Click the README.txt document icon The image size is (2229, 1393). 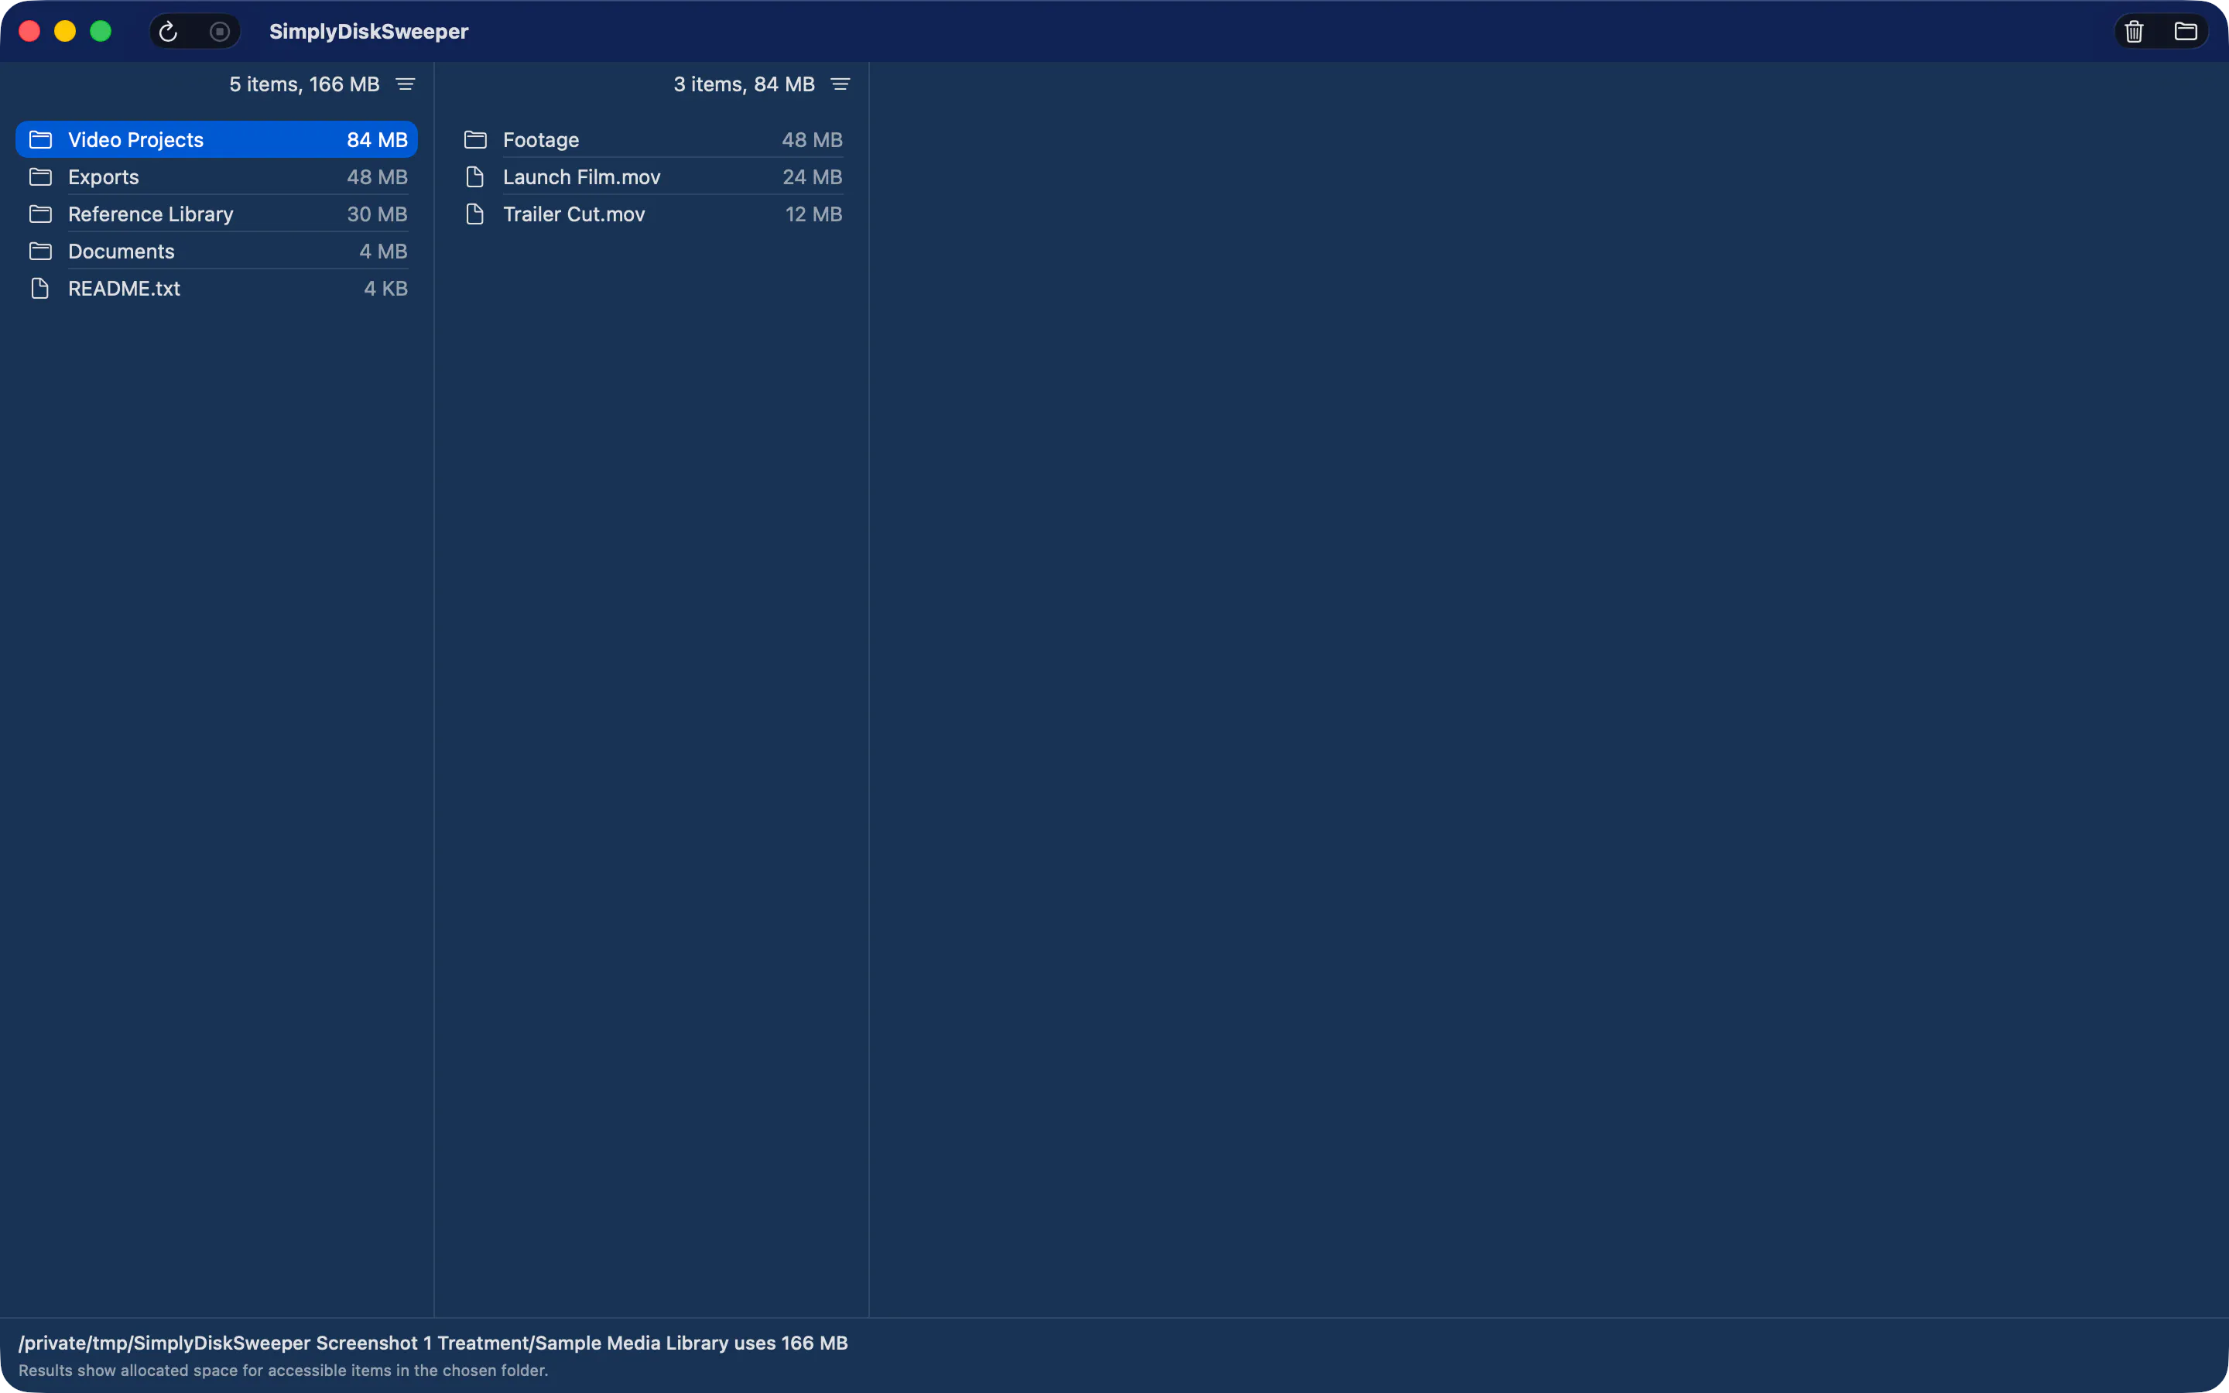tap(40, 289)
